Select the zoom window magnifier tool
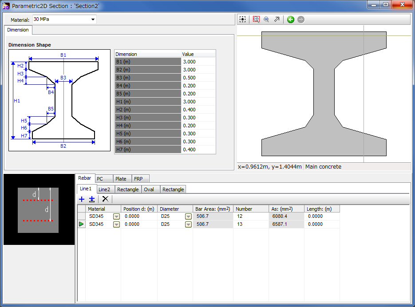 point(256,20)
